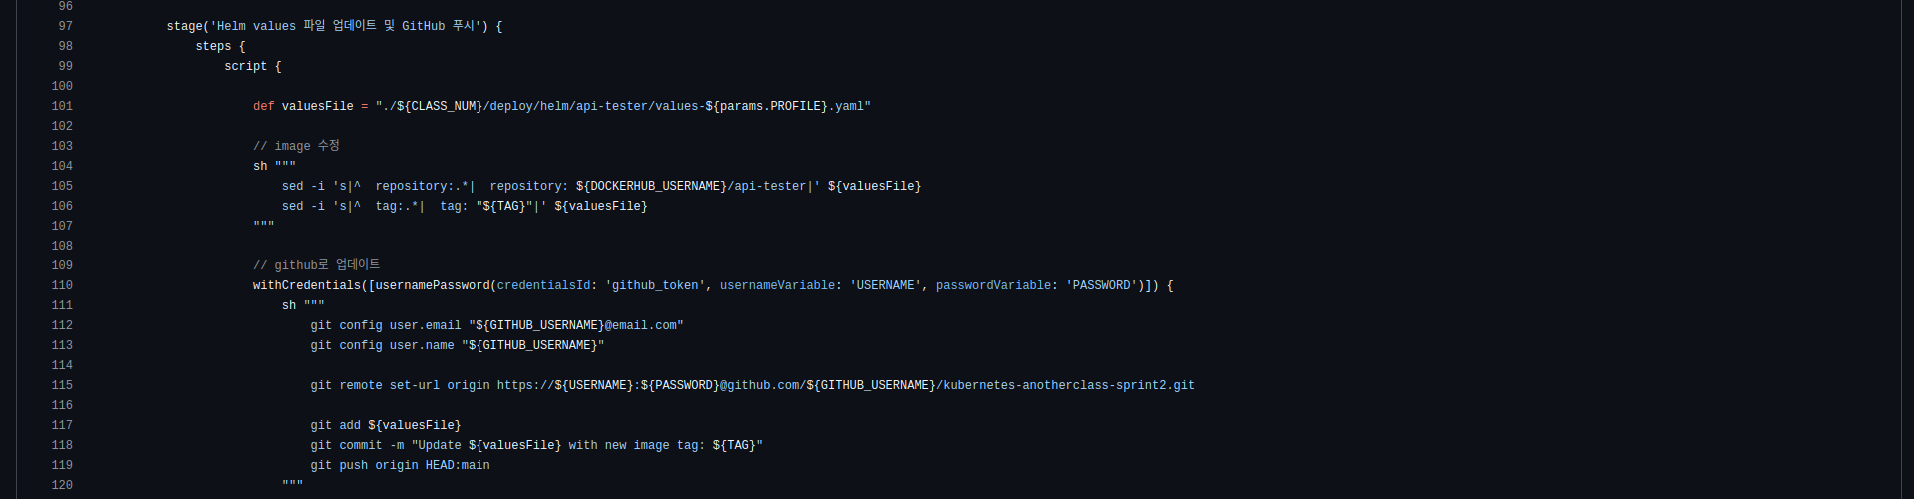Click the 'git remote set-url origin' command
Image resolution: width=1914 pixels, height=499 pixels.
400,385
